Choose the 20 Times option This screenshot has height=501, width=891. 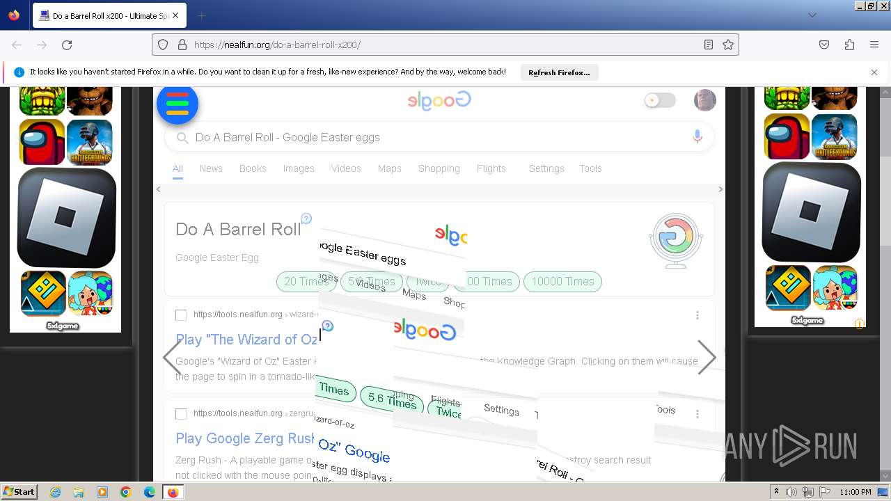coord(306,281)
